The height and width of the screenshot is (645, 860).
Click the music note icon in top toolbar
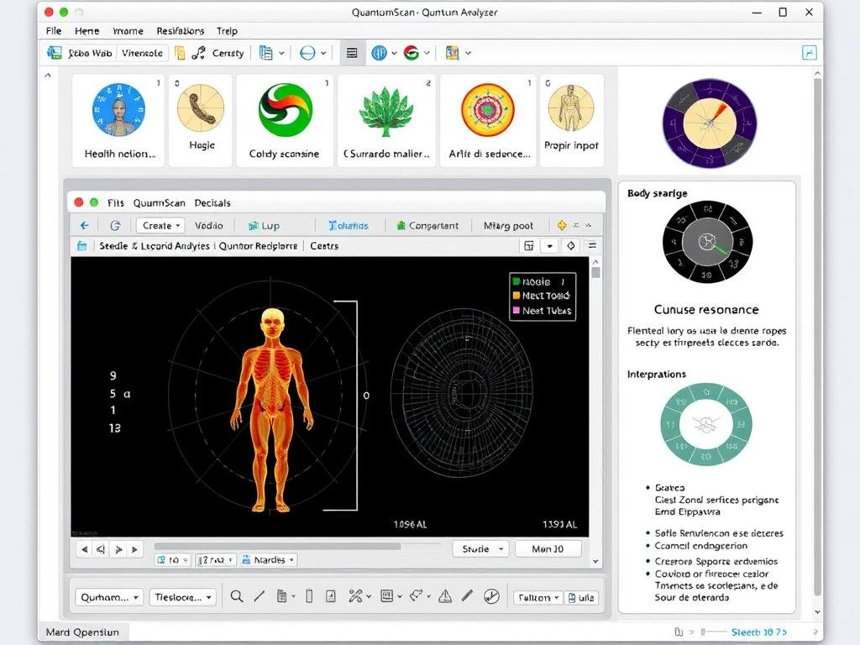198,53
